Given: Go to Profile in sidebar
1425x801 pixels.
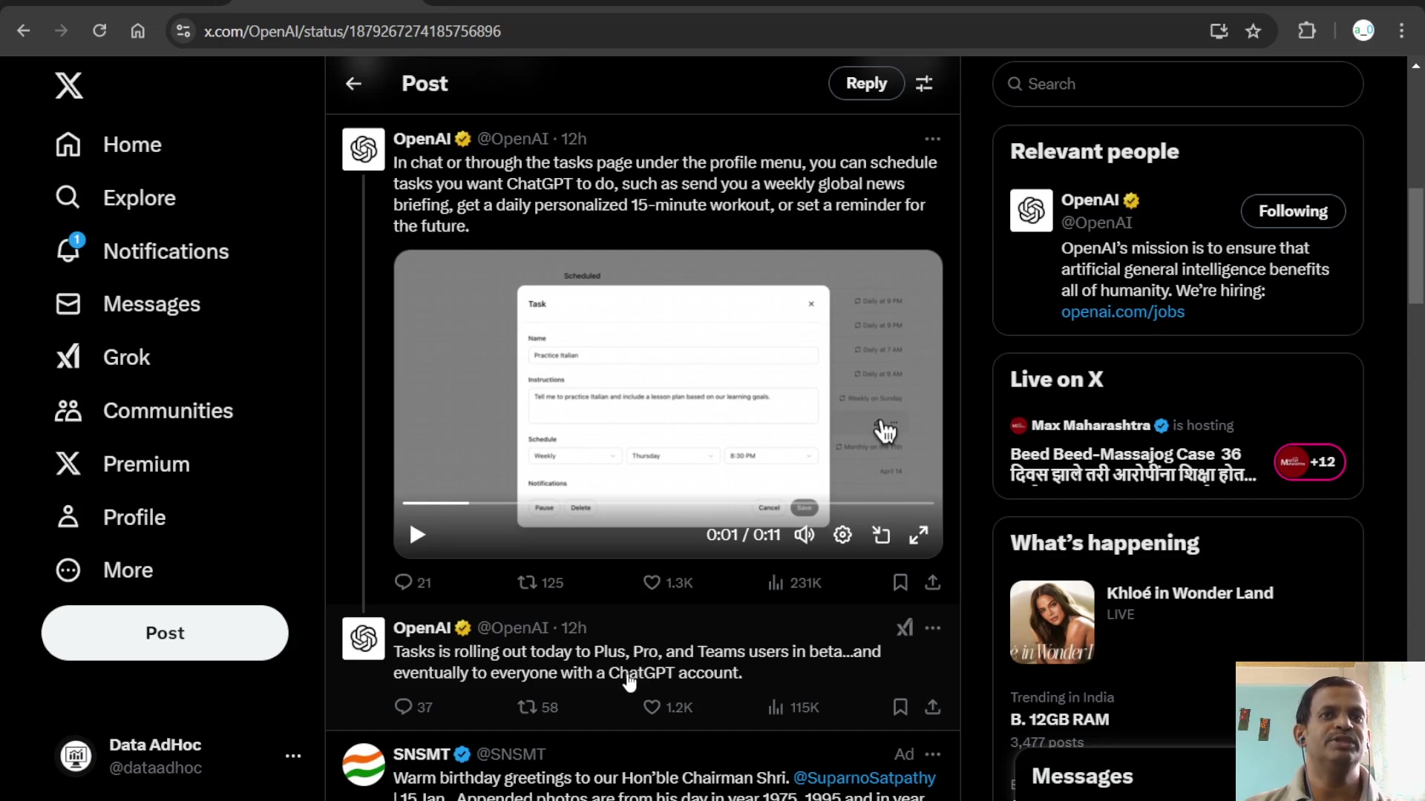Looking at the screenshot, I should 111,517.
